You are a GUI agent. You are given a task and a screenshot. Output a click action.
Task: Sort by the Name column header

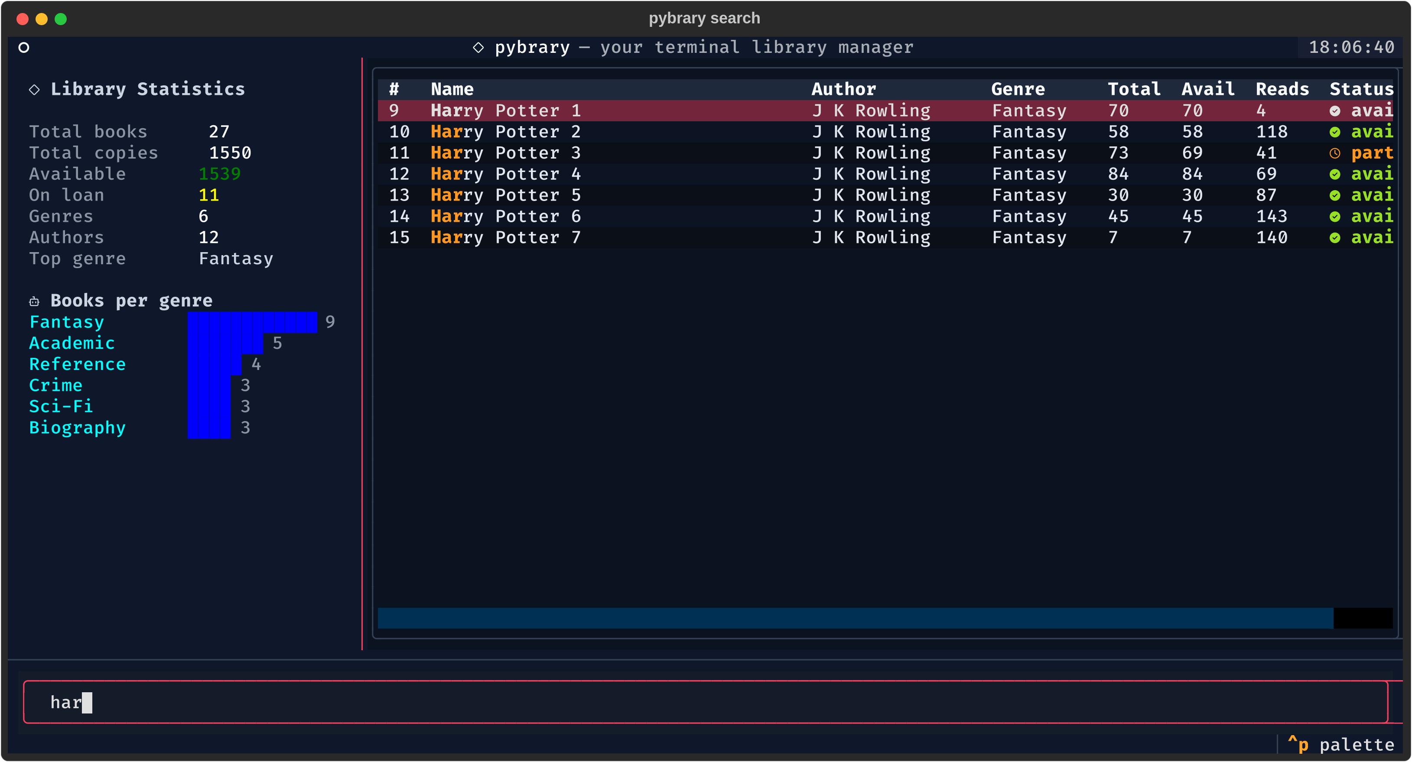tap(452, 89)
